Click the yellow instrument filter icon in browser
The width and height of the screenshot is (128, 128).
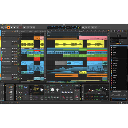tap(117, 44)
